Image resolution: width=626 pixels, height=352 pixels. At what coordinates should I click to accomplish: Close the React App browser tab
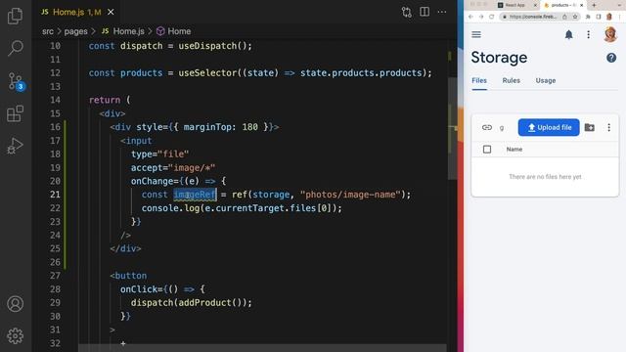click(x=535, y=5)
